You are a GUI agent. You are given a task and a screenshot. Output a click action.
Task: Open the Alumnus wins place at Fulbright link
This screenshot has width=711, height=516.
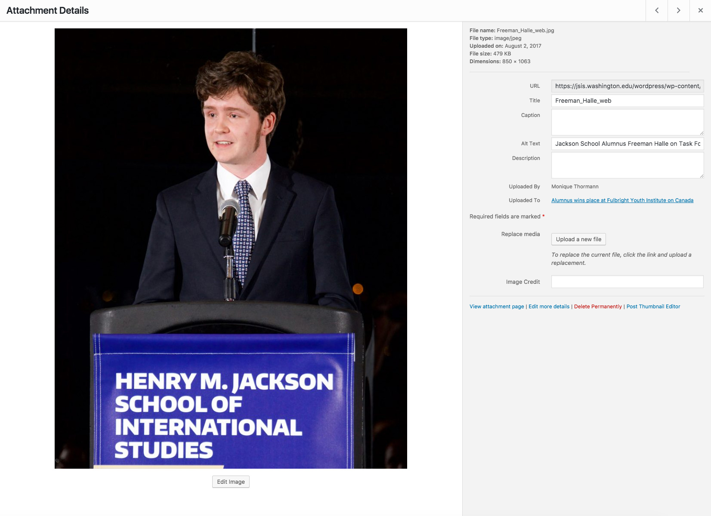click(x=622, y=200)
